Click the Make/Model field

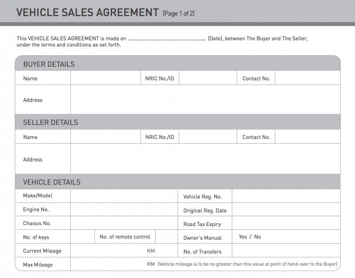pyautogui.click(x=124, y=196)
